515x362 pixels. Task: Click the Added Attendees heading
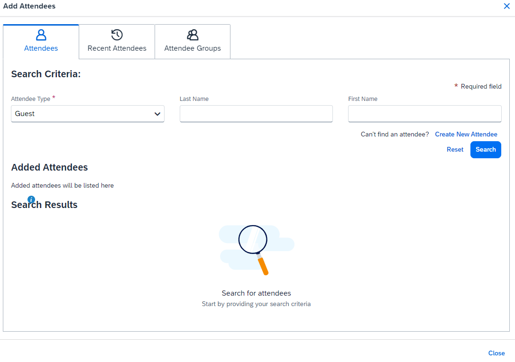49,167
